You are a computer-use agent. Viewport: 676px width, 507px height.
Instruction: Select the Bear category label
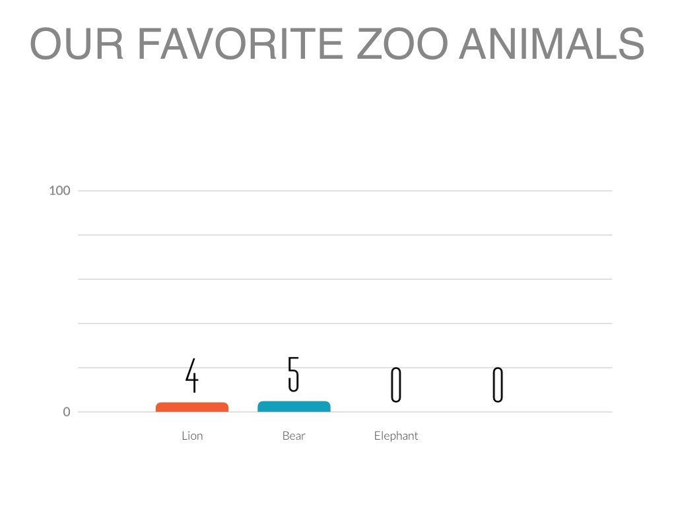point(294,436)
